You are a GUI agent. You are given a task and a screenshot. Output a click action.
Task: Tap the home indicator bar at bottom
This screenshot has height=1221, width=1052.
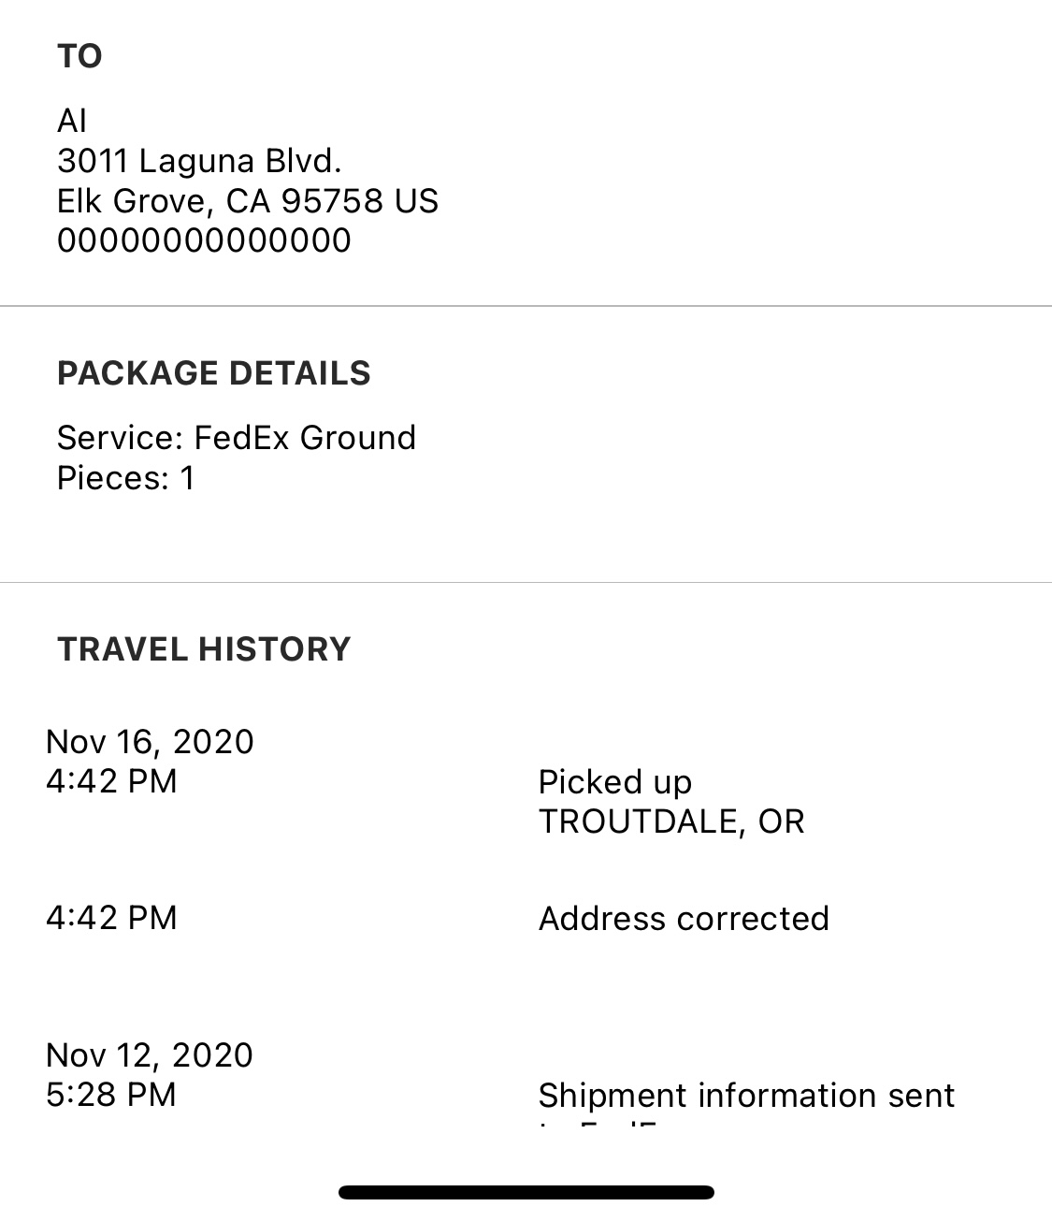tap(526, 1192)
